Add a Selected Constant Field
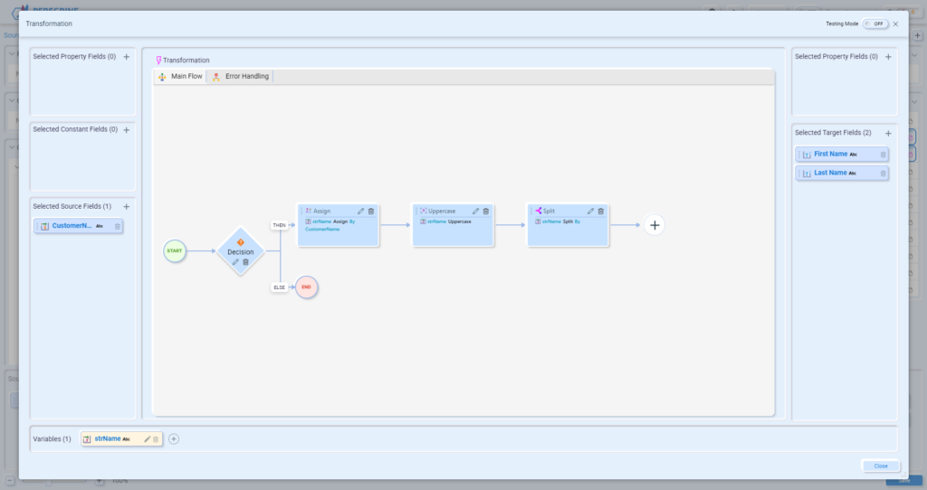This screenshot has height=490, width=927. click(x=127, y=129)
